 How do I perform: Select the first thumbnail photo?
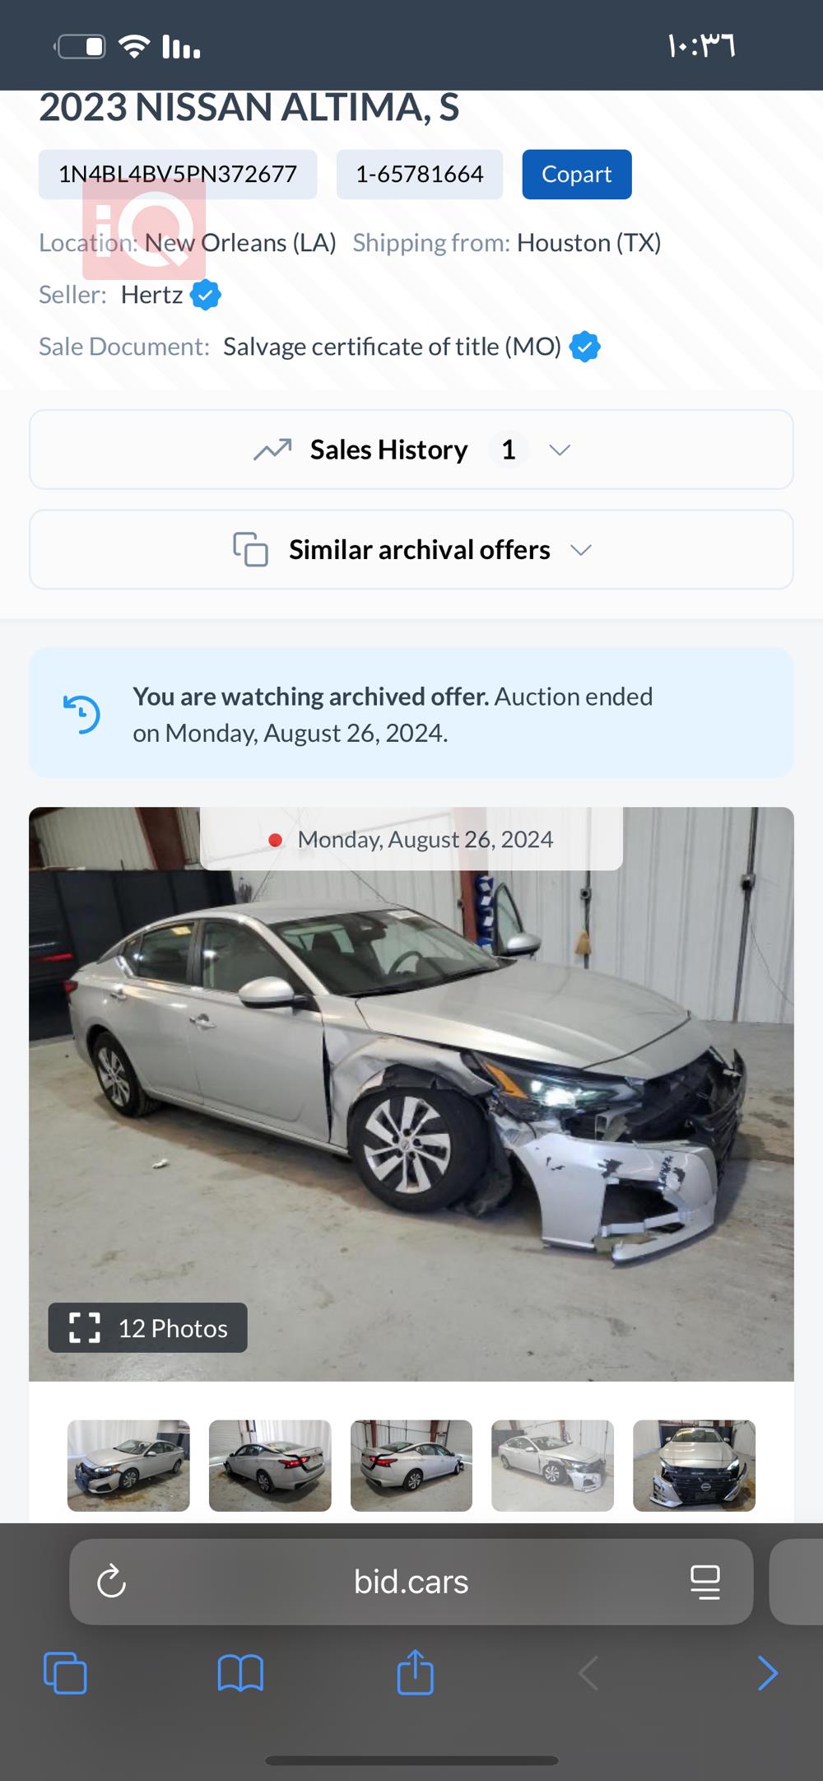[128, 1466]
